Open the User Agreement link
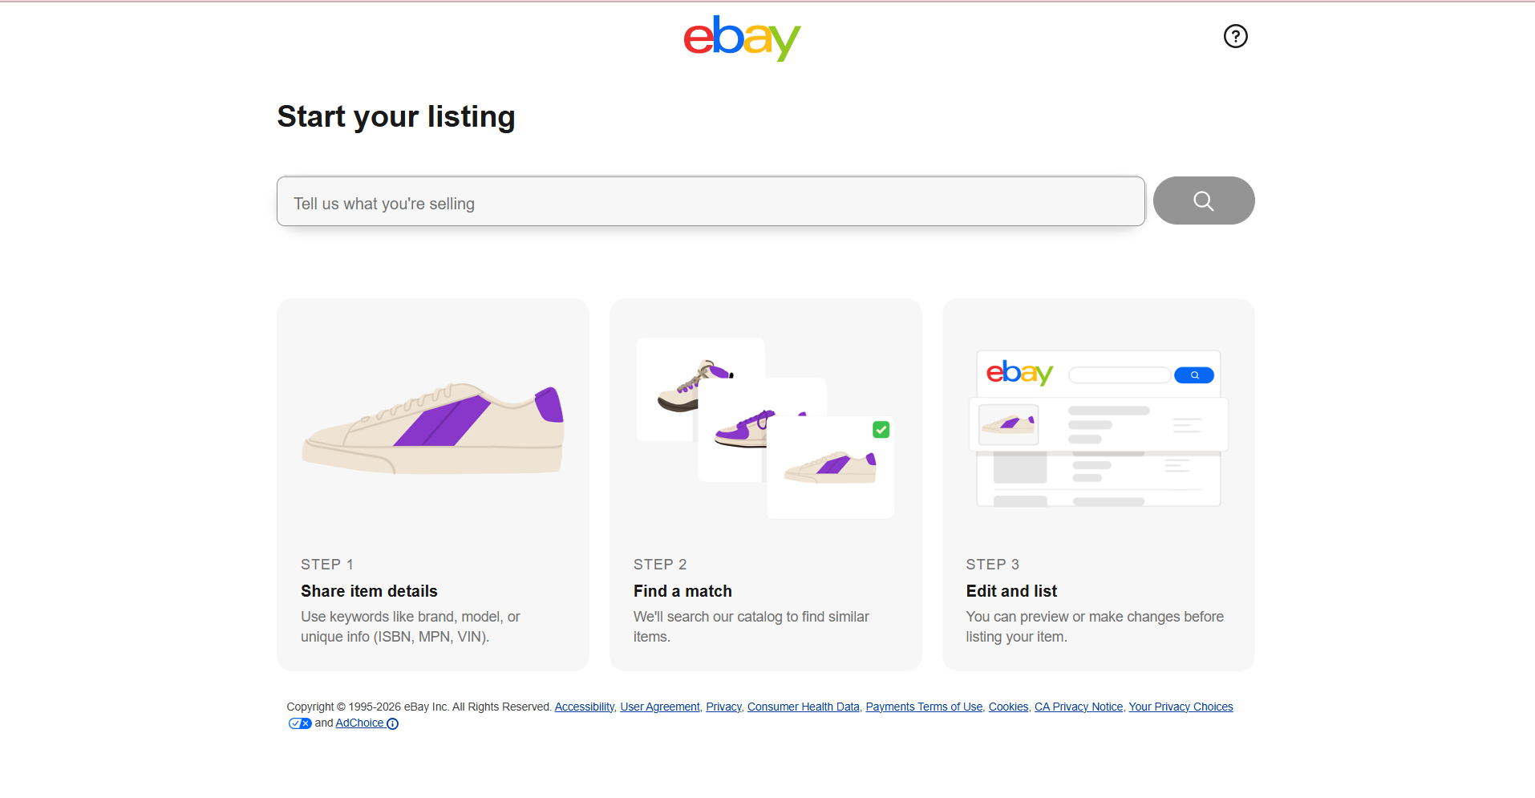Screen dimensions: 1535x798 pos(659,707)
